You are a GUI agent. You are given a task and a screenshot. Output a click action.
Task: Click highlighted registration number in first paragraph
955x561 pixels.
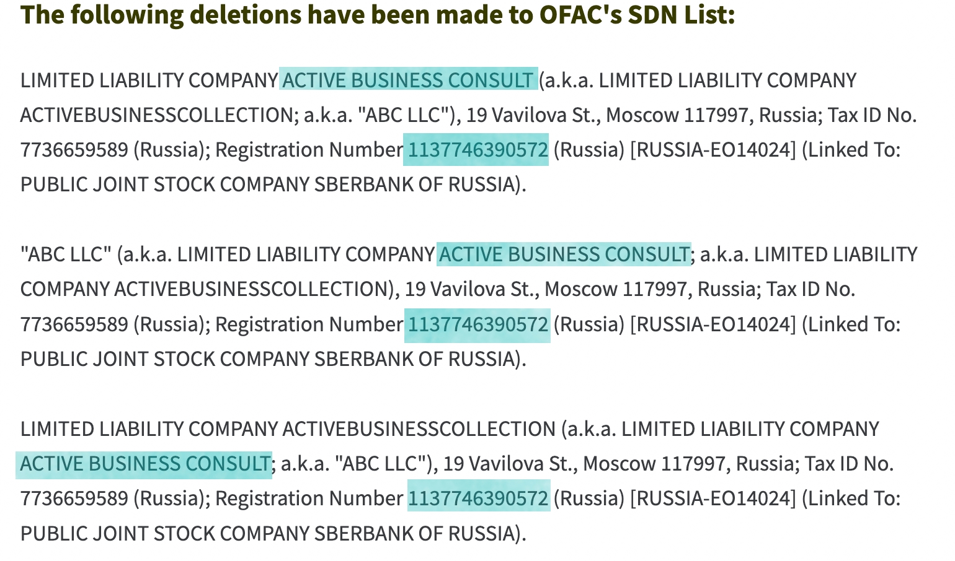pos(477,150)
